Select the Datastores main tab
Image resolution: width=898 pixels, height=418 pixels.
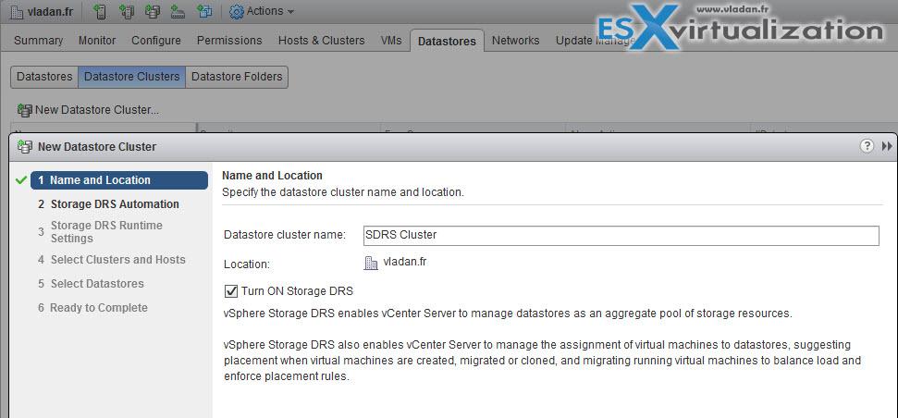[448, 42]
